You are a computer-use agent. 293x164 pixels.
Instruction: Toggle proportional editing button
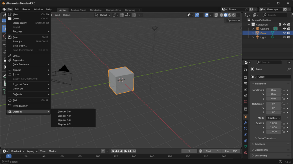pos(134,15)
